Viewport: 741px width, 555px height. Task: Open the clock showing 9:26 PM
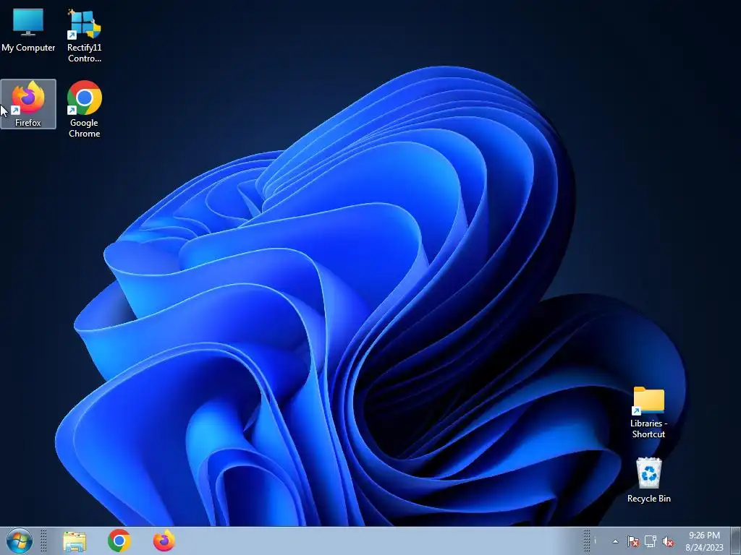(704, 541)
